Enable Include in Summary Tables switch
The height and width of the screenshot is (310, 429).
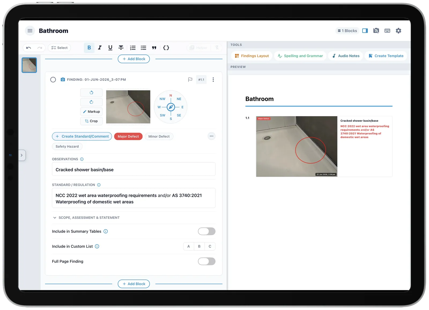click(x=206, y=231)
